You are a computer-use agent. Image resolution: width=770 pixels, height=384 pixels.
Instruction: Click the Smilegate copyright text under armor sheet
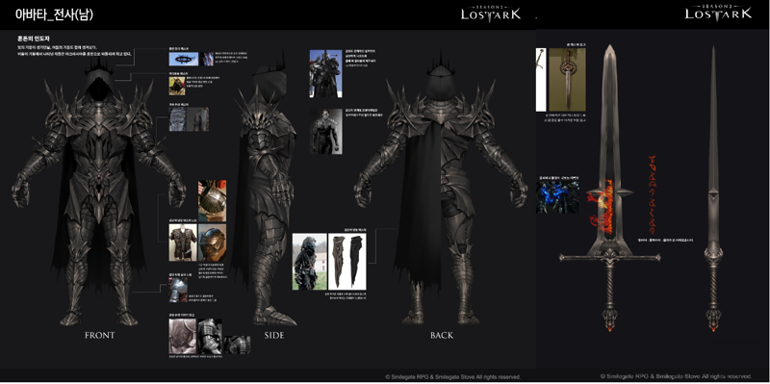coord(452,377)
